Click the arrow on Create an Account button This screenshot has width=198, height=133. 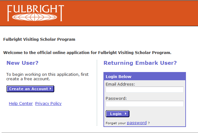50,89
